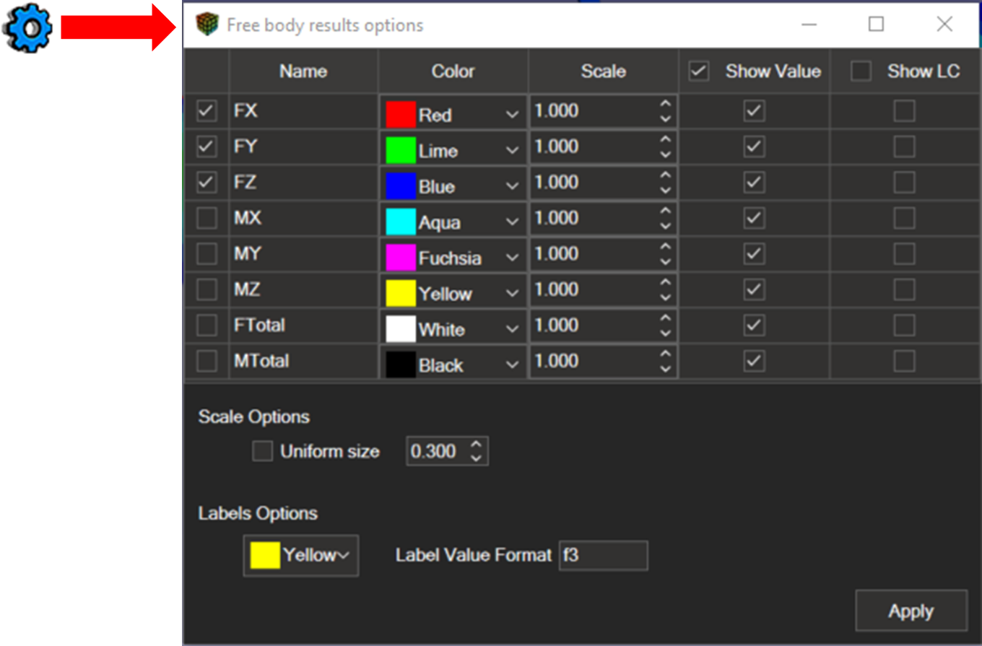Check Show LC for the FZ row
The width and height of the screenshot is (982, 646).
click(904, 183)
